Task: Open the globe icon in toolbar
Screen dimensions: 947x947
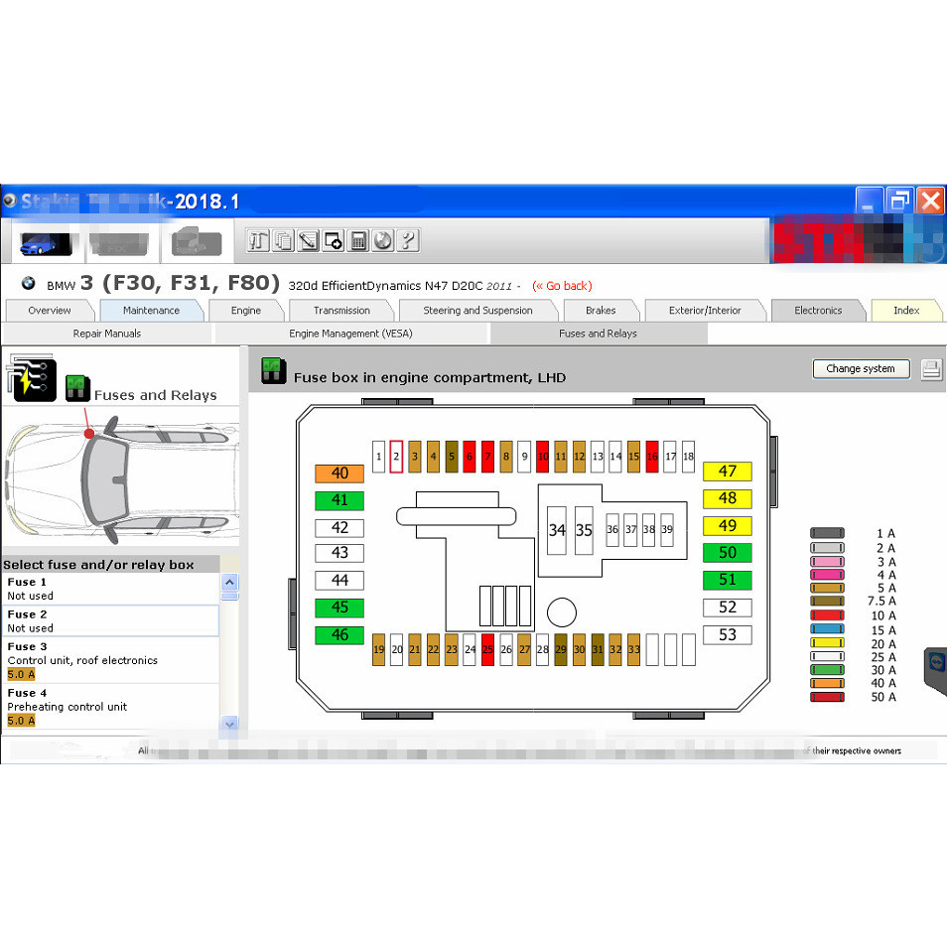Action: click(383, 241)
